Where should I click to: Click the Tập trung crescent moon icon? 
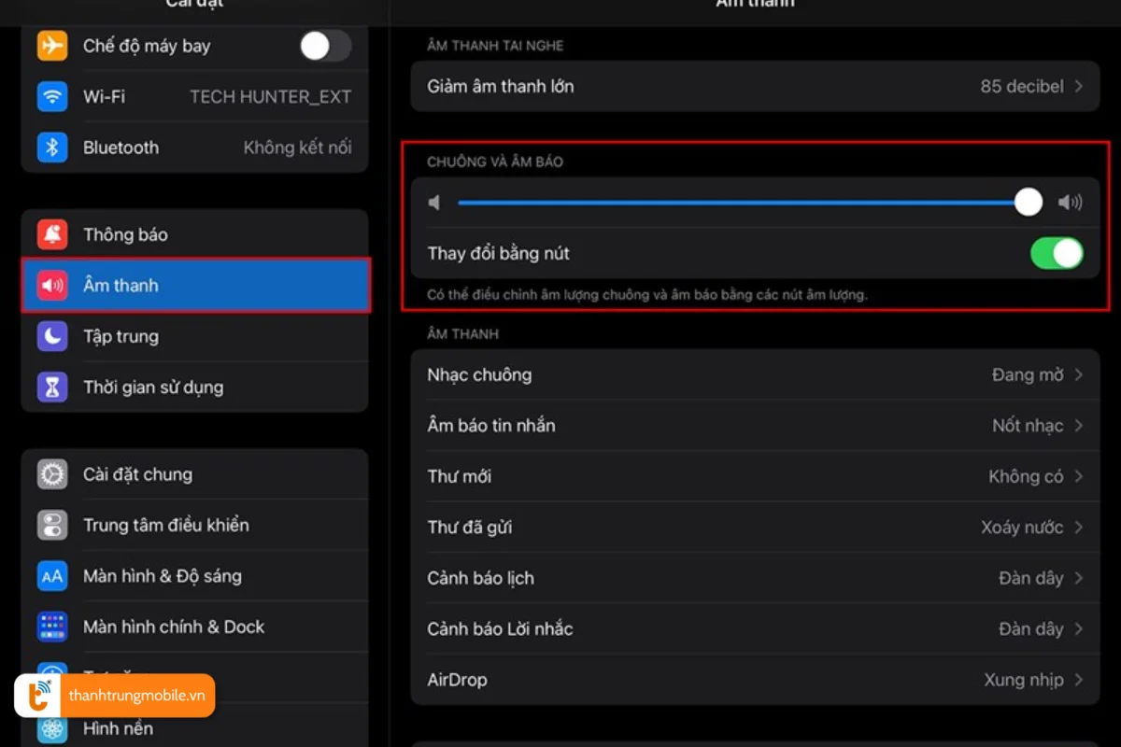tap(51, 336)
